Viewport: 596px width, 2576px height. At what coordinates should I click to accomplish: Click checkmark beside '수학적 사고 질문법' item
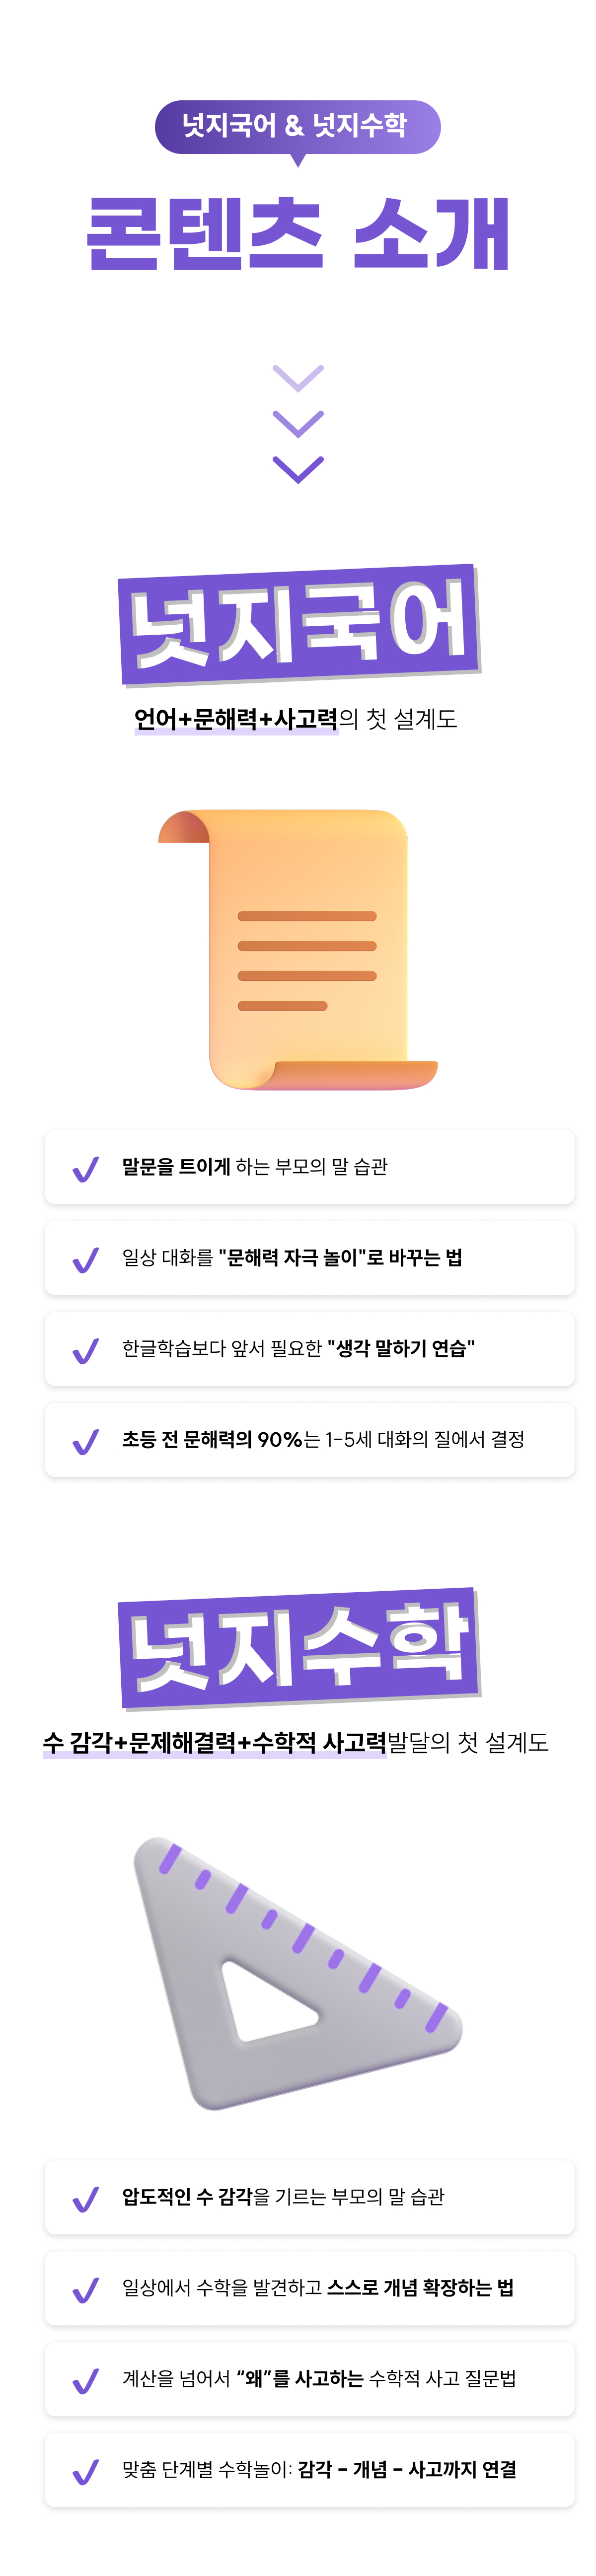point(86,2381)
